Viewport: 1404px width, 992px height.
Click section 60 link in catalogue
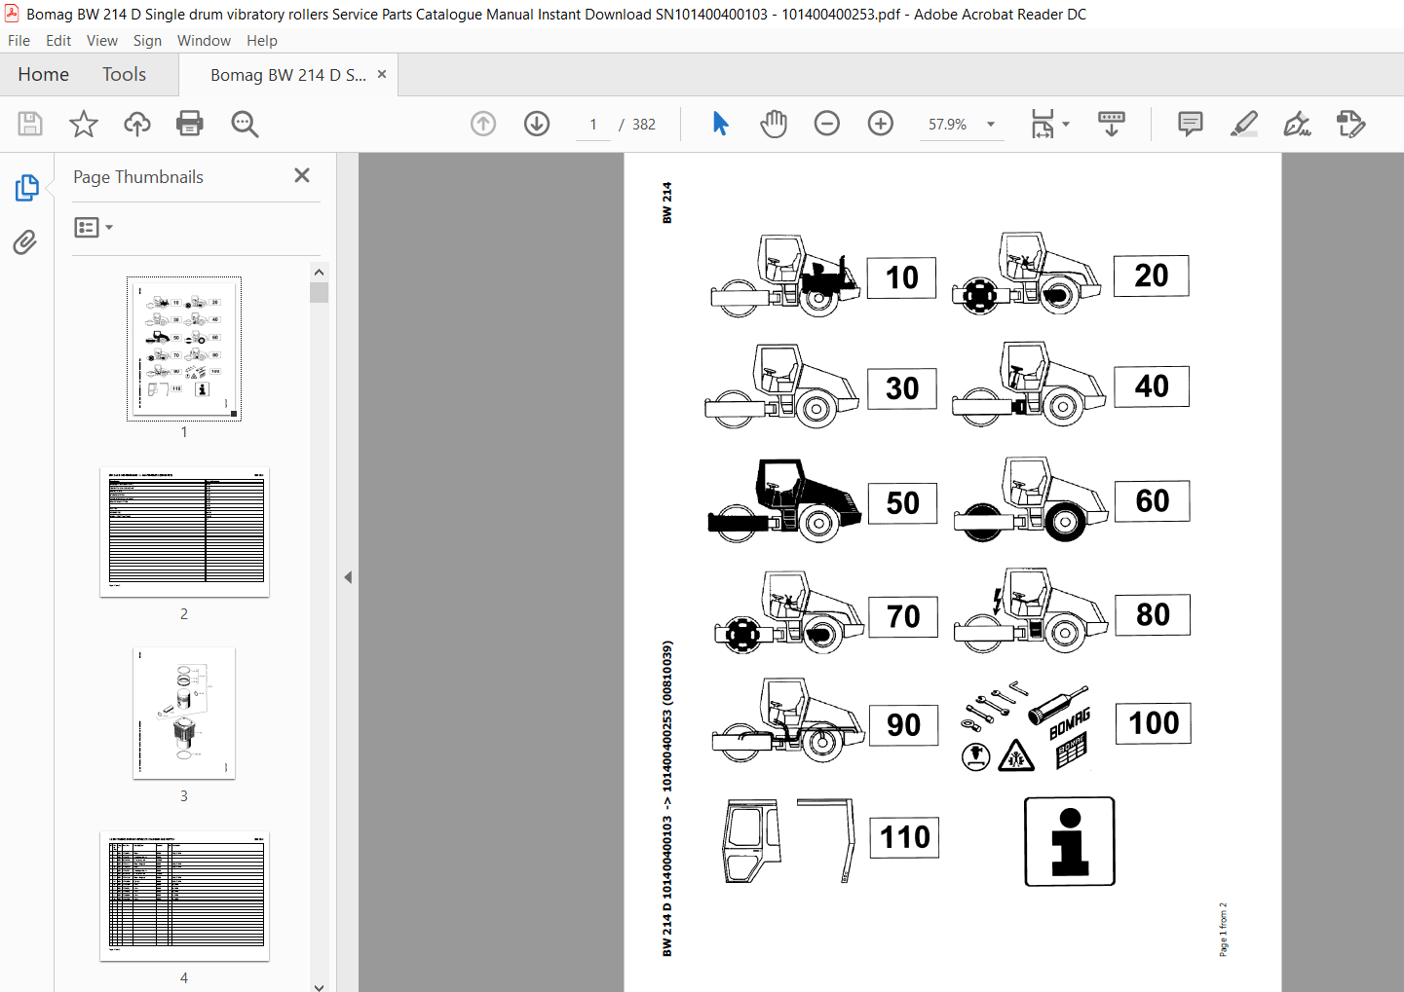click(x=1153, y=501)
